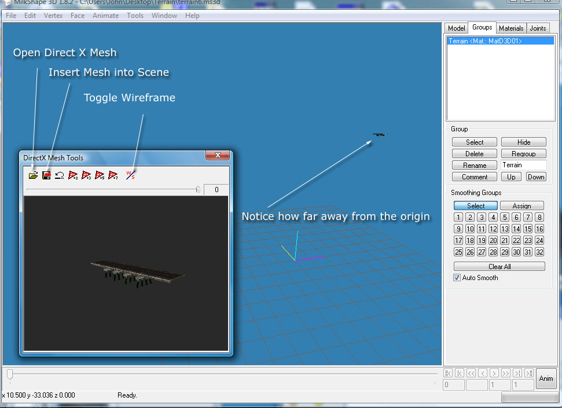The height and width of the screenshot is (408, 562).
Task: Click the red mesh +7 icon
Action: (113, 175)
